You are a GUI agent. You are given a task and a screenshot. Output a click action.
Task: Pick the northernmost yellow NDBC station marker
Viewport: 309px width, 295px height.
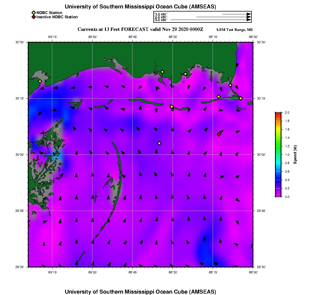coord(162,72)
